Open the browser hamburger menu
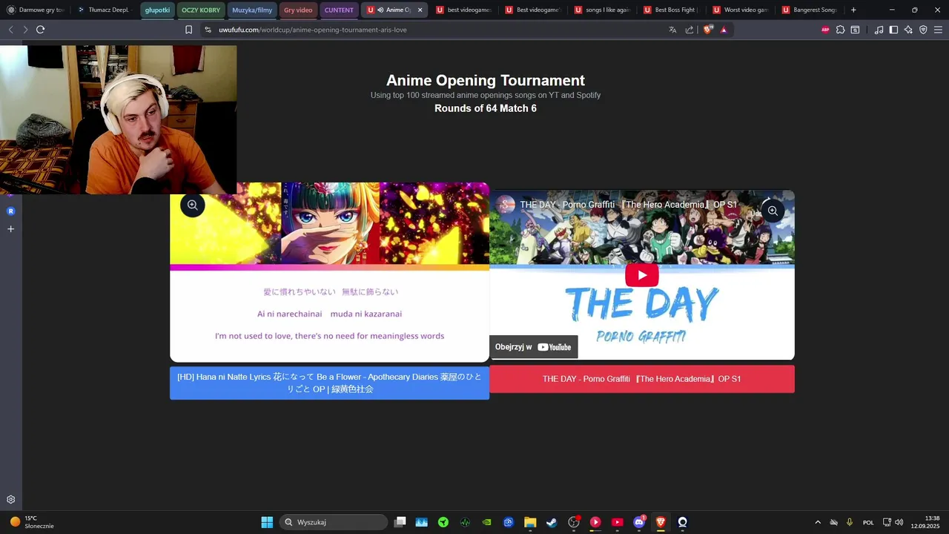The image size is (949, 534). (938, 30)
